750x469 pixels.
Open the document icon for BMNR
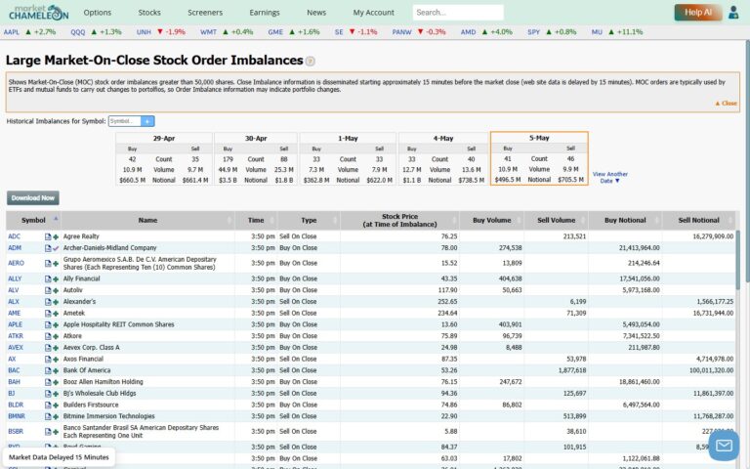[x=48, y=417]
